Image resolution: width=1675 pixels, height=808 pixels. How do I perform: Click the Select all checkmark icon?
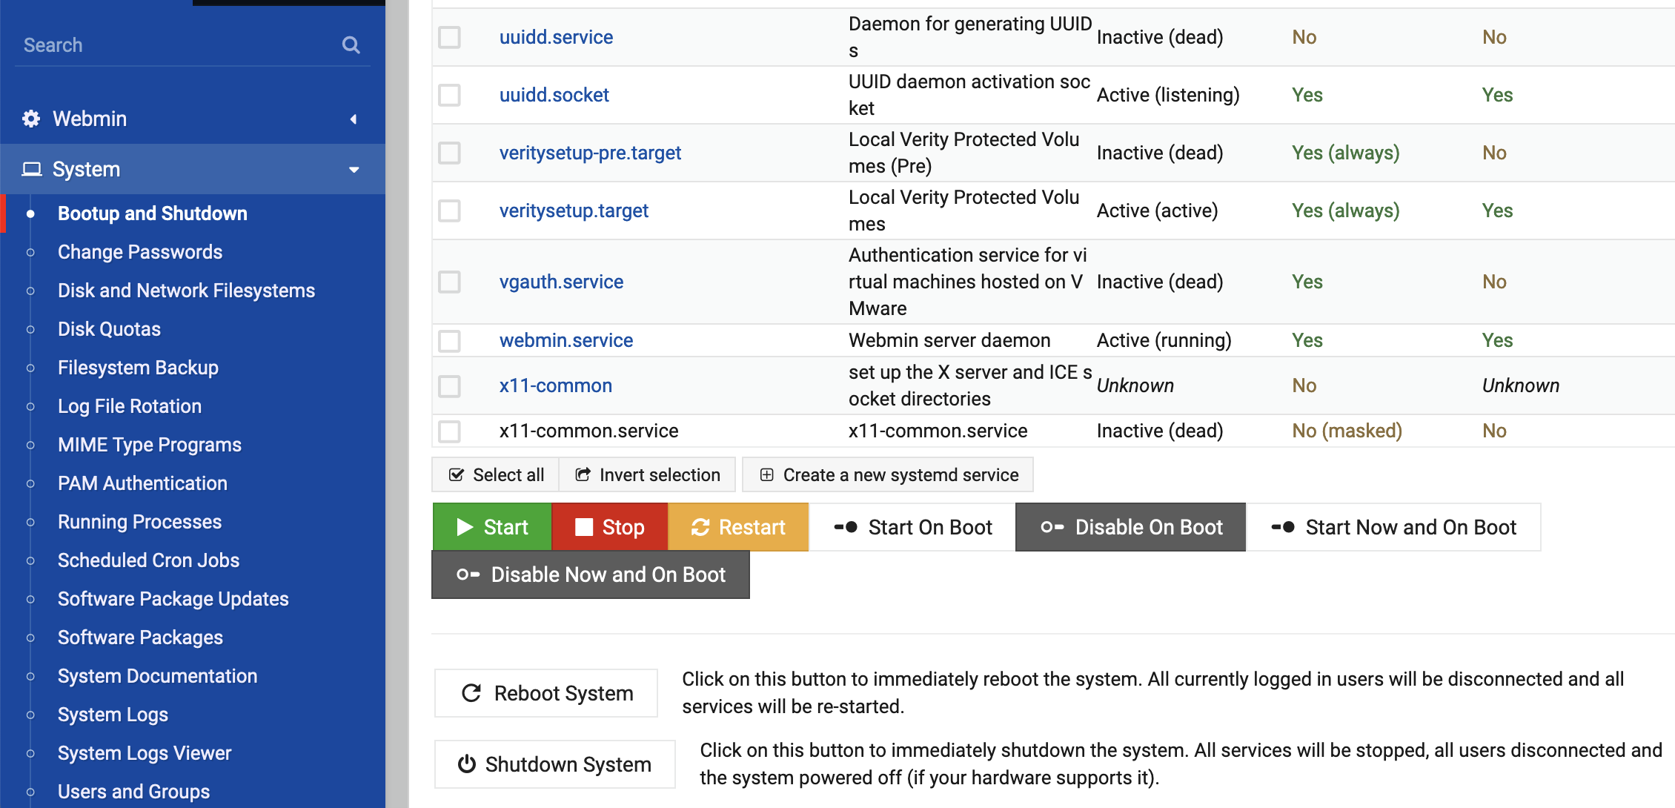click(x=457, y=475)
